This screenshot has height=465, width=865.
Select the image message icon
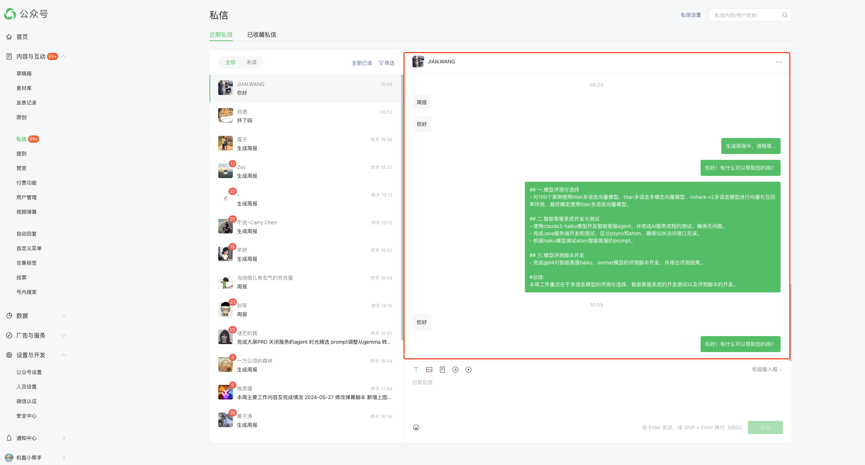[429, 370]
